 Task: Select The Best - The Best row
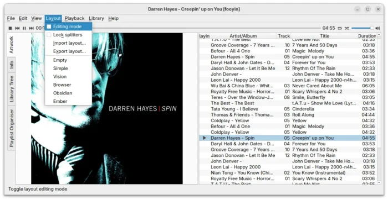[x=288, y=103]
